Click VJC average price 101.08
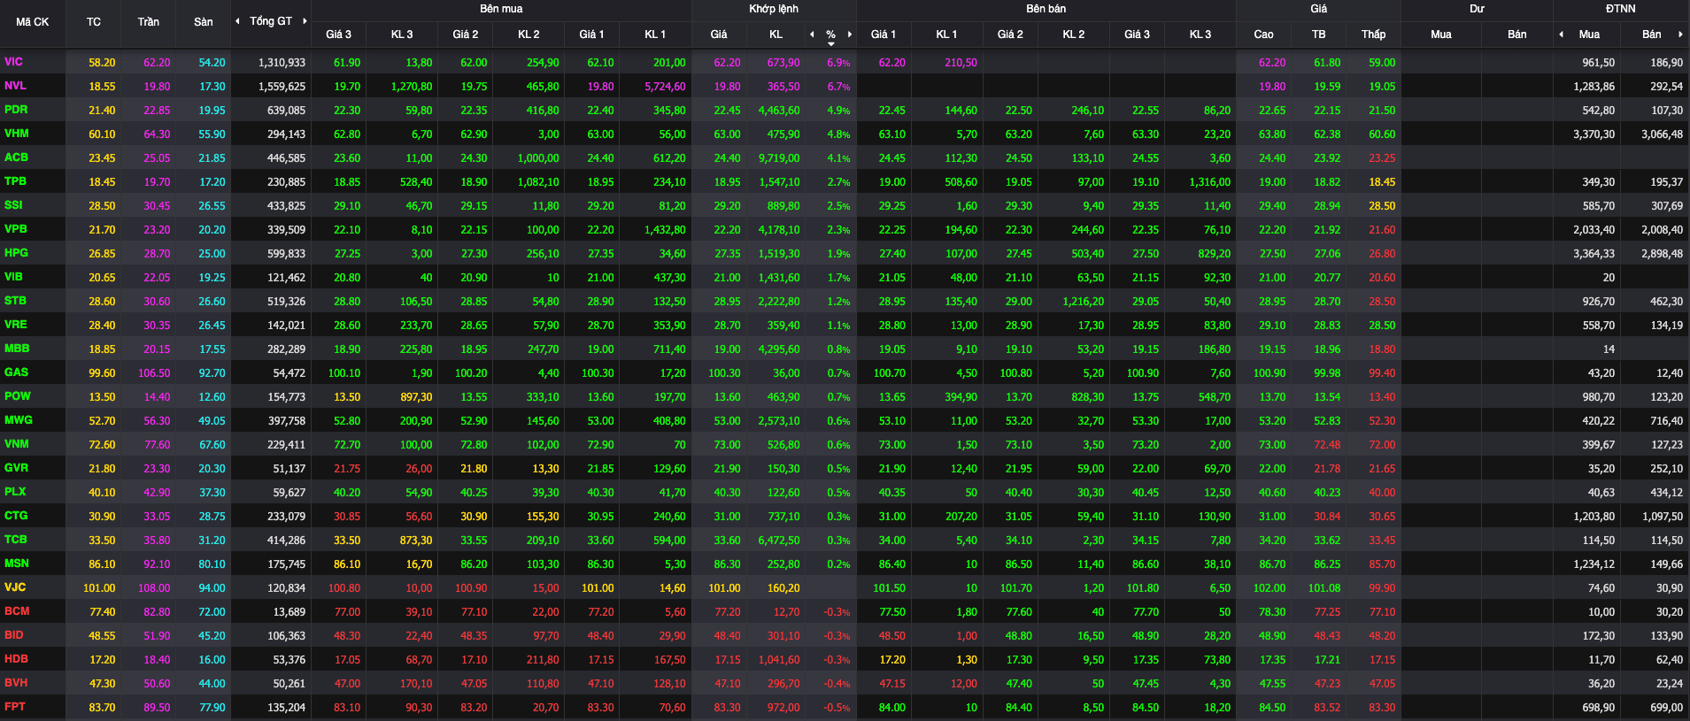 pyautogui.click(x=1324, y=588)
